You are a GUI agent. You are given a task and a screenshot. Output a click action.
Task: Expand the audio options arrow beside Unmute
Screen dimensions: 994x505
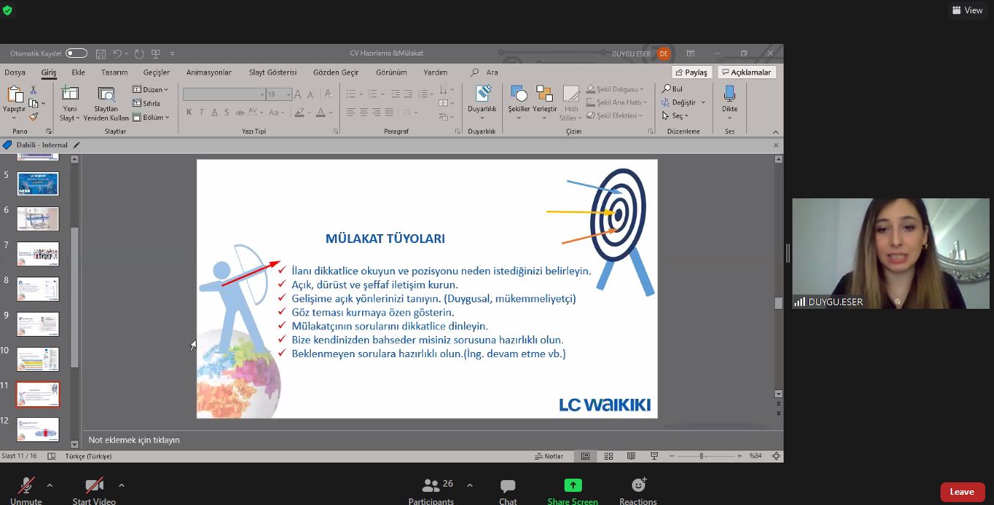[x=50, y=485]
